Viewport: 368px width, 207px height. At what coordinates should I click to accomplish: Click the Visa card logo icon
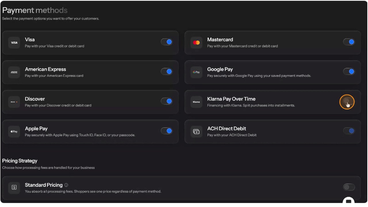[14, 43]
